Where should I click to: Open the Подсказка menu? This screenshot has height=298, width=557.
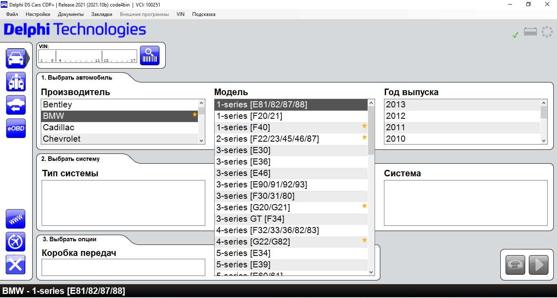point(204,14)
